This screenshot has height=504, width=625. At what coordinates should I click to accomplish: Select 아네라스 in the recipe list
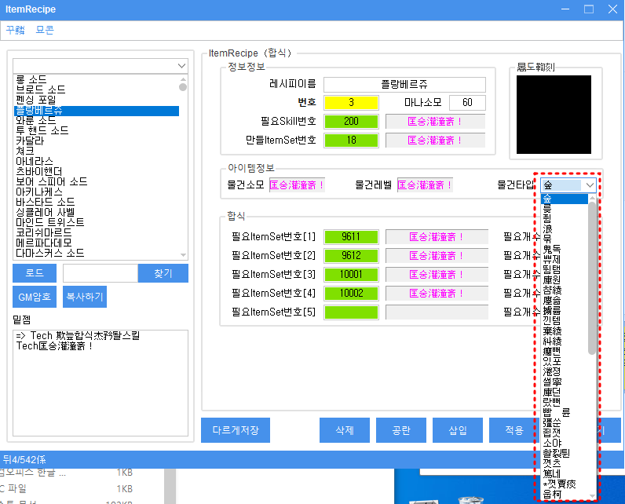pyautogui.click(x=35, y=161)
